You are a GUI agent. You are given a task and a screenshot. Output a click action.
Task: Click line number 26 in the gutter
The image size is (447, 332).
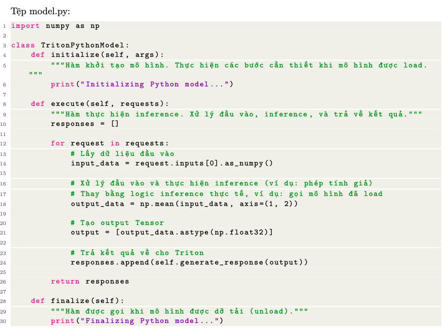tap(3, 281)
